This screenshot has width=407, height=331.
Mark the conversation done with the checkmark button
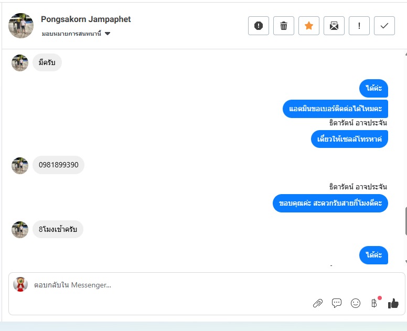pos(384,26)
